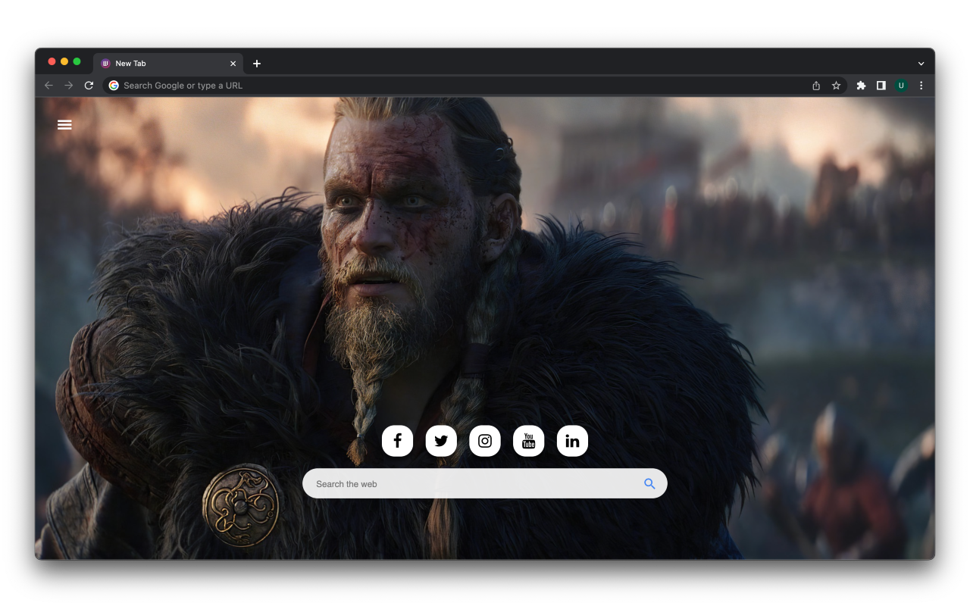Open the Chrome three-dot menu
This screenshot has width=970, height=606.
(x=921, y=86)
